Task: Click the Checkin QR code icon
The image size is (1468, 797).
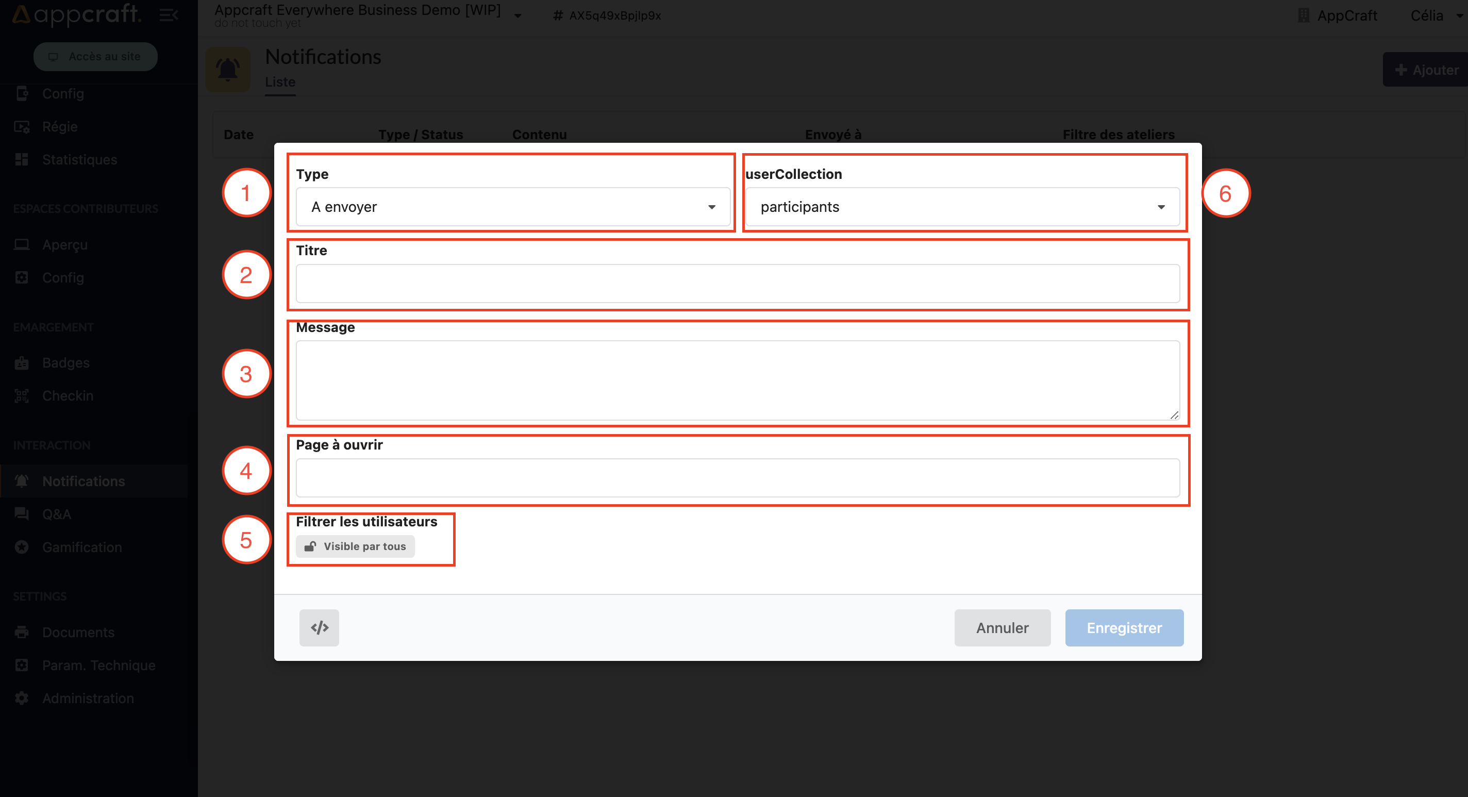Action: click(x=22, y=395)
